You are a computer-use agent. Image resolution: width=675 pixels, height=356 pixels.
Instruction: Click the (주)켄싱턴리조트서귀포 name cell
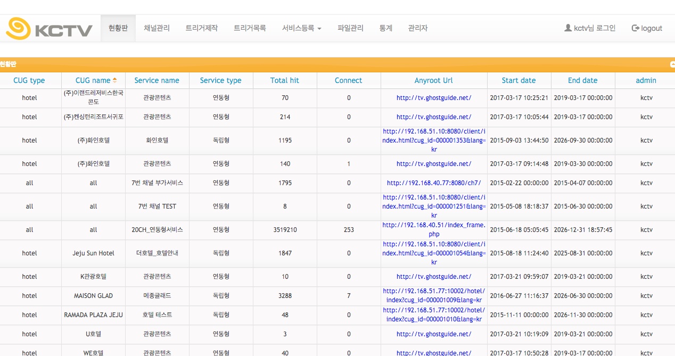point(93,117)
